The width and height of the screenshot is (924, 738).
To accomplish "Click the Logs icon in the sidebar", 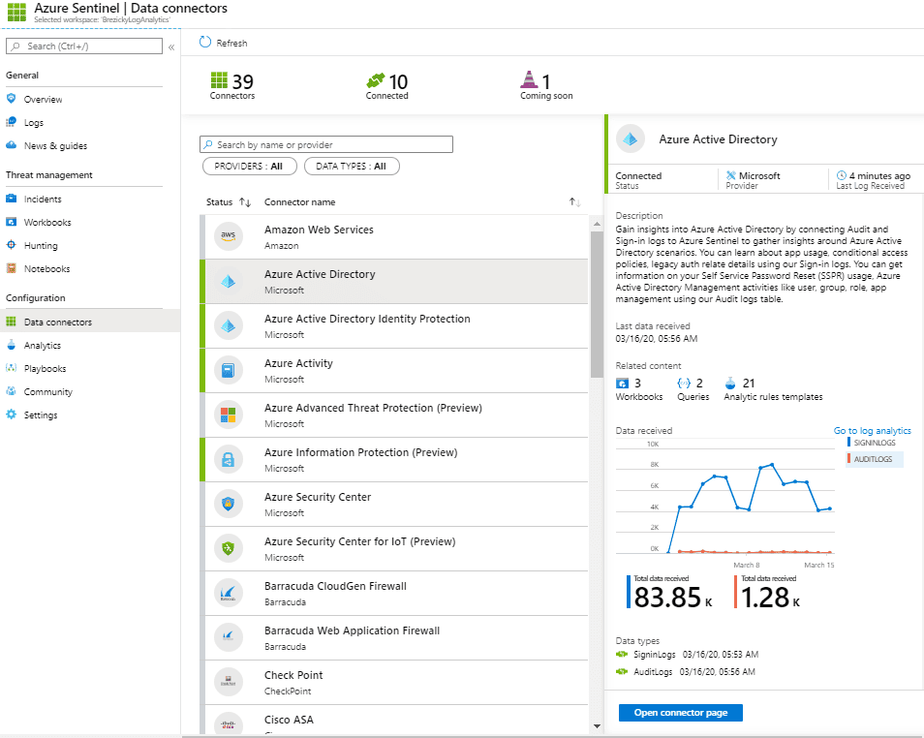I will [x=12, y=122].
